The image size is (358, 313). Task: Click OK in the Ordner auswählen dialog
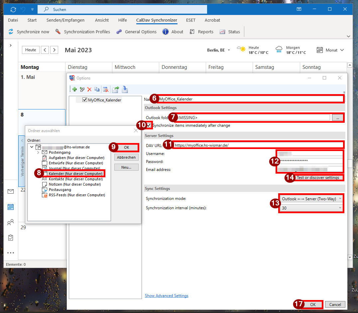127,147
